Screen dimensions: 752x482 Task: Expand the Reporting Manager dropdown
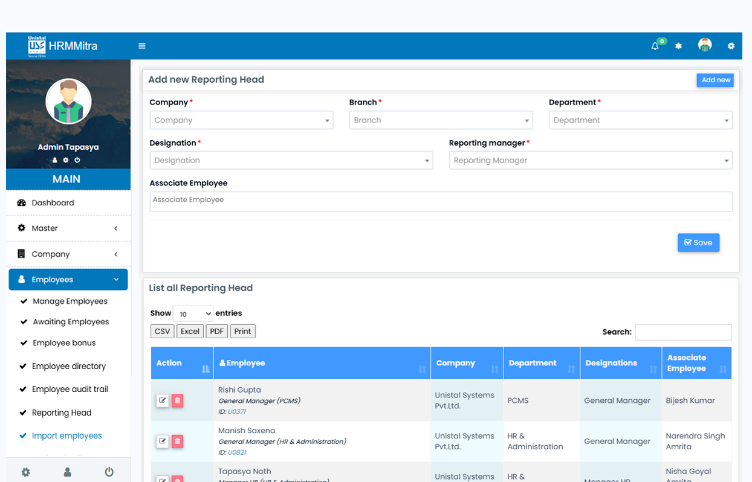click(590, 161)
